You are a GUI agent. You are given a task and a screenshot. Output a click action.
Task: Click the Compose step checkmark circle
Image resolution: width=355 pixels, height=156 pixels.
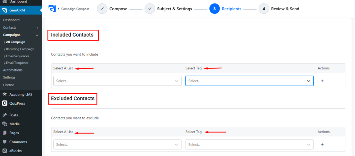point(102,9)
